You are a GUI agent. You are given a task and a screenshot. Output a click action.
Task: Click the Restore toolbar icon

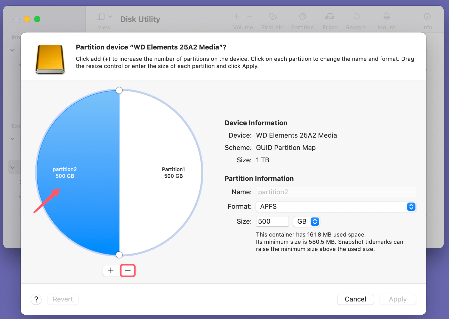356,21
